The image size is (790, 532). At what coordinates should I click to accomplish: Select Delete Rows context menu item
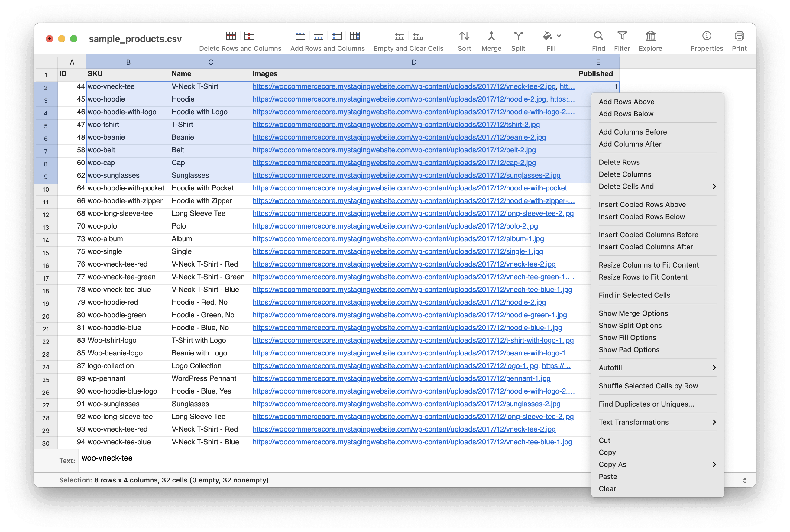(x=620, y=161)
